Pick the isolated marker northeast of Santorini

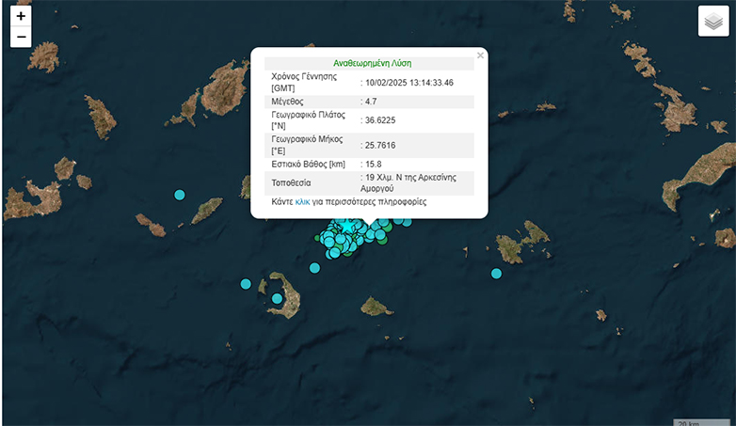tap(314, 268)
